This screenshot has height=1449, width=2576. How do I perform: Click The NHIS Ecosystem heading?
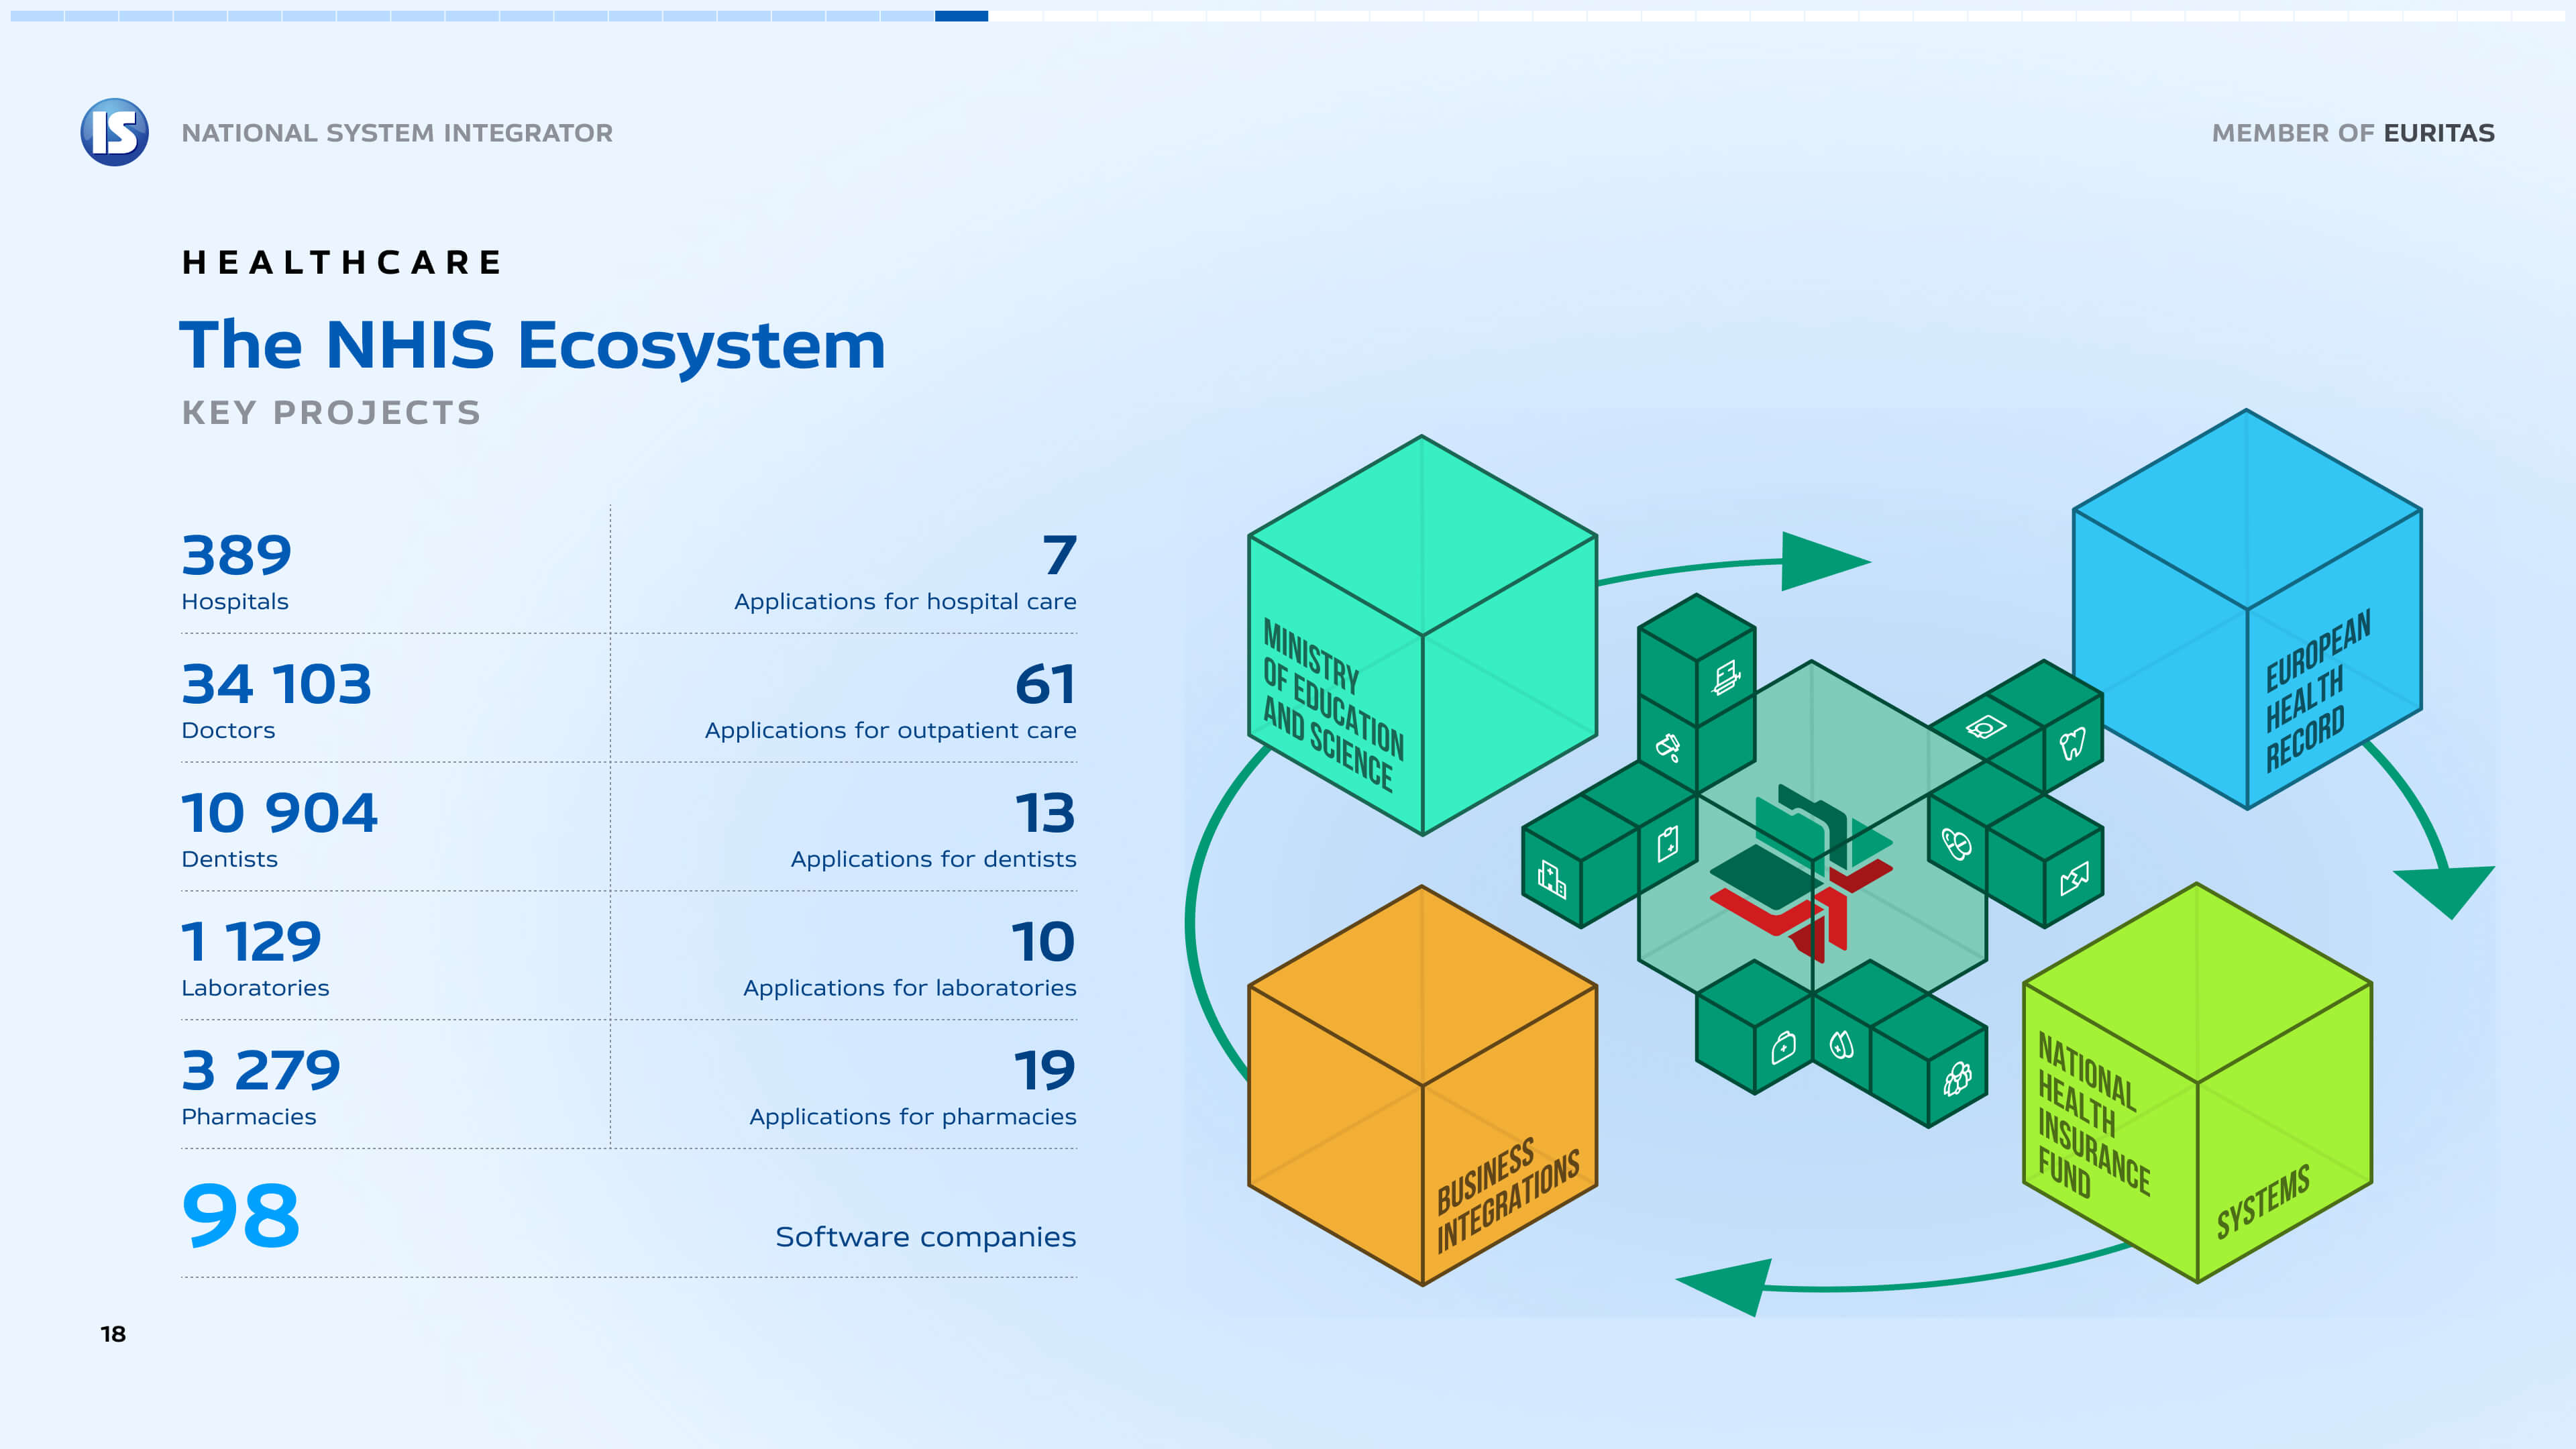pos(532,345)
